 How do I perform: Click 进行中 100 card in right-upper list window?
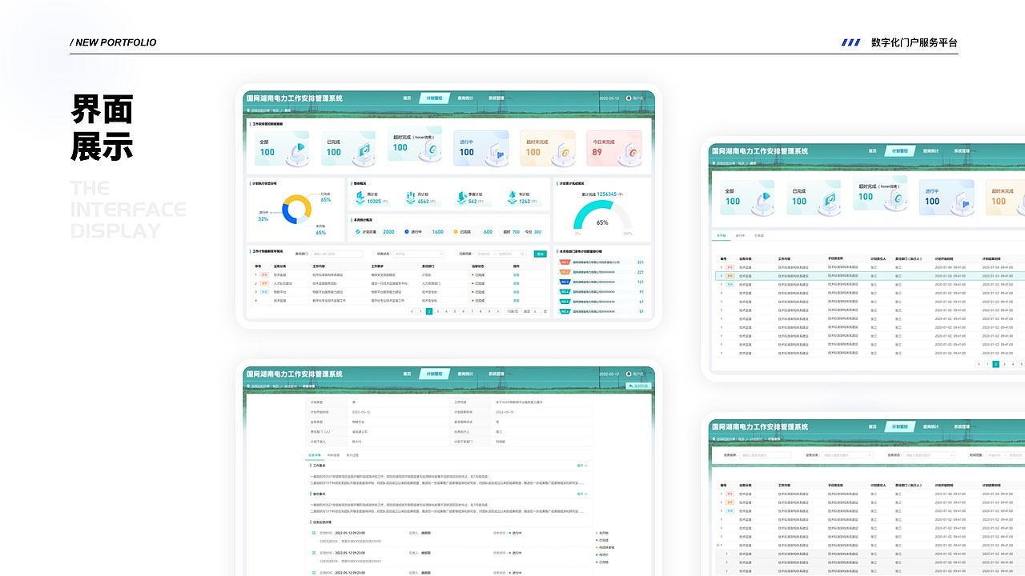947,198
